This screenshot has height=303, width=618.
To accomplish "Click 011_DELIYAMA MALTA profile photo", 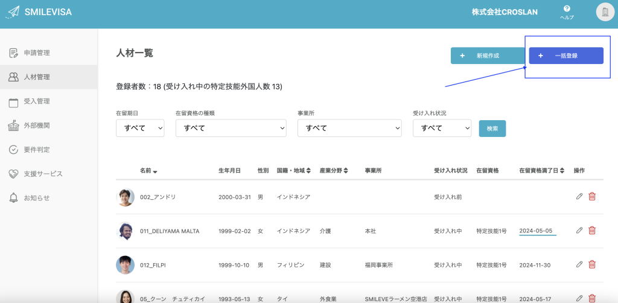I will pyautogui.click(x=126, y=231).
